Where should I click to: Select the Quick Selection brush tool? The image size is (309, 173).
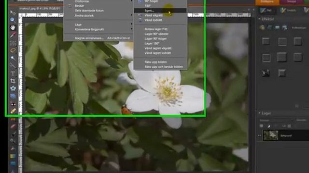[13, 66]
